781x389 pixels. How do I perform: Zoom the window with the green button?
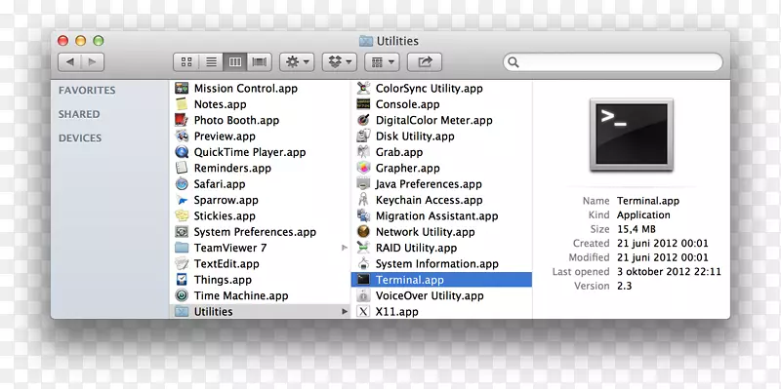99,41
